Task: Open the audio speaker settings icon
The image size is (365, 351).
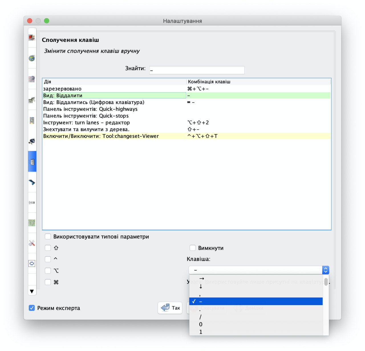Action: click(32, 141)
